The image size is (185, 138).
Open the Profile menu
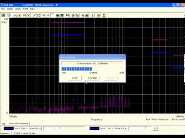[25, 9]
